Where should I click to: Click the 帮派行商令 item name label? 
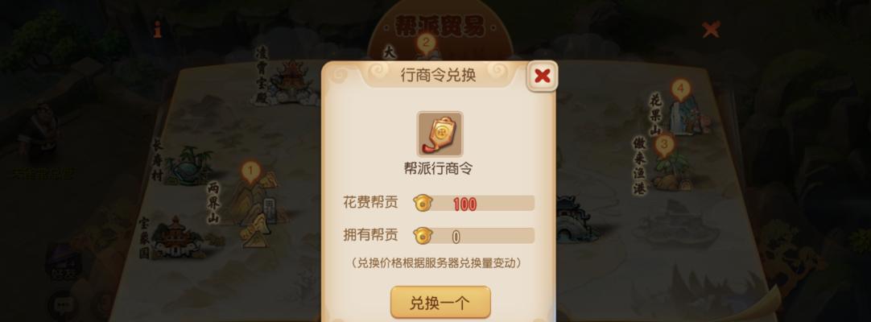438,169
